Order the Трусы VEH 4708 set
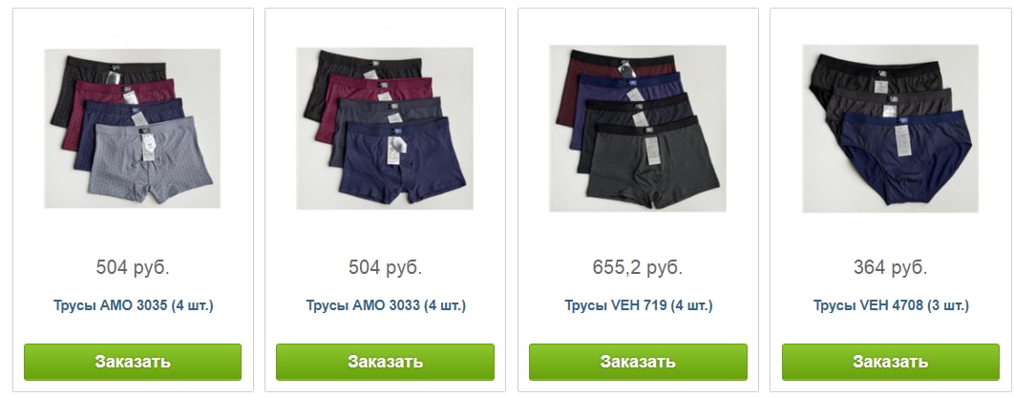 pyautogui.click(x=891, y=362)
